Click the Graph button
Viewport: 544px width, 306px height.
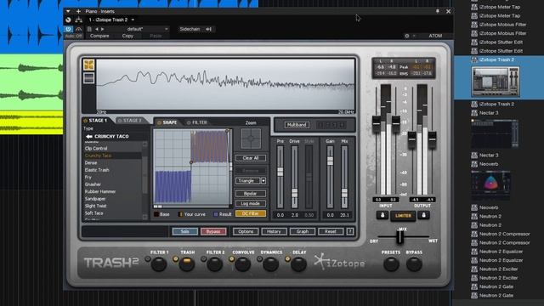[303, 231]
